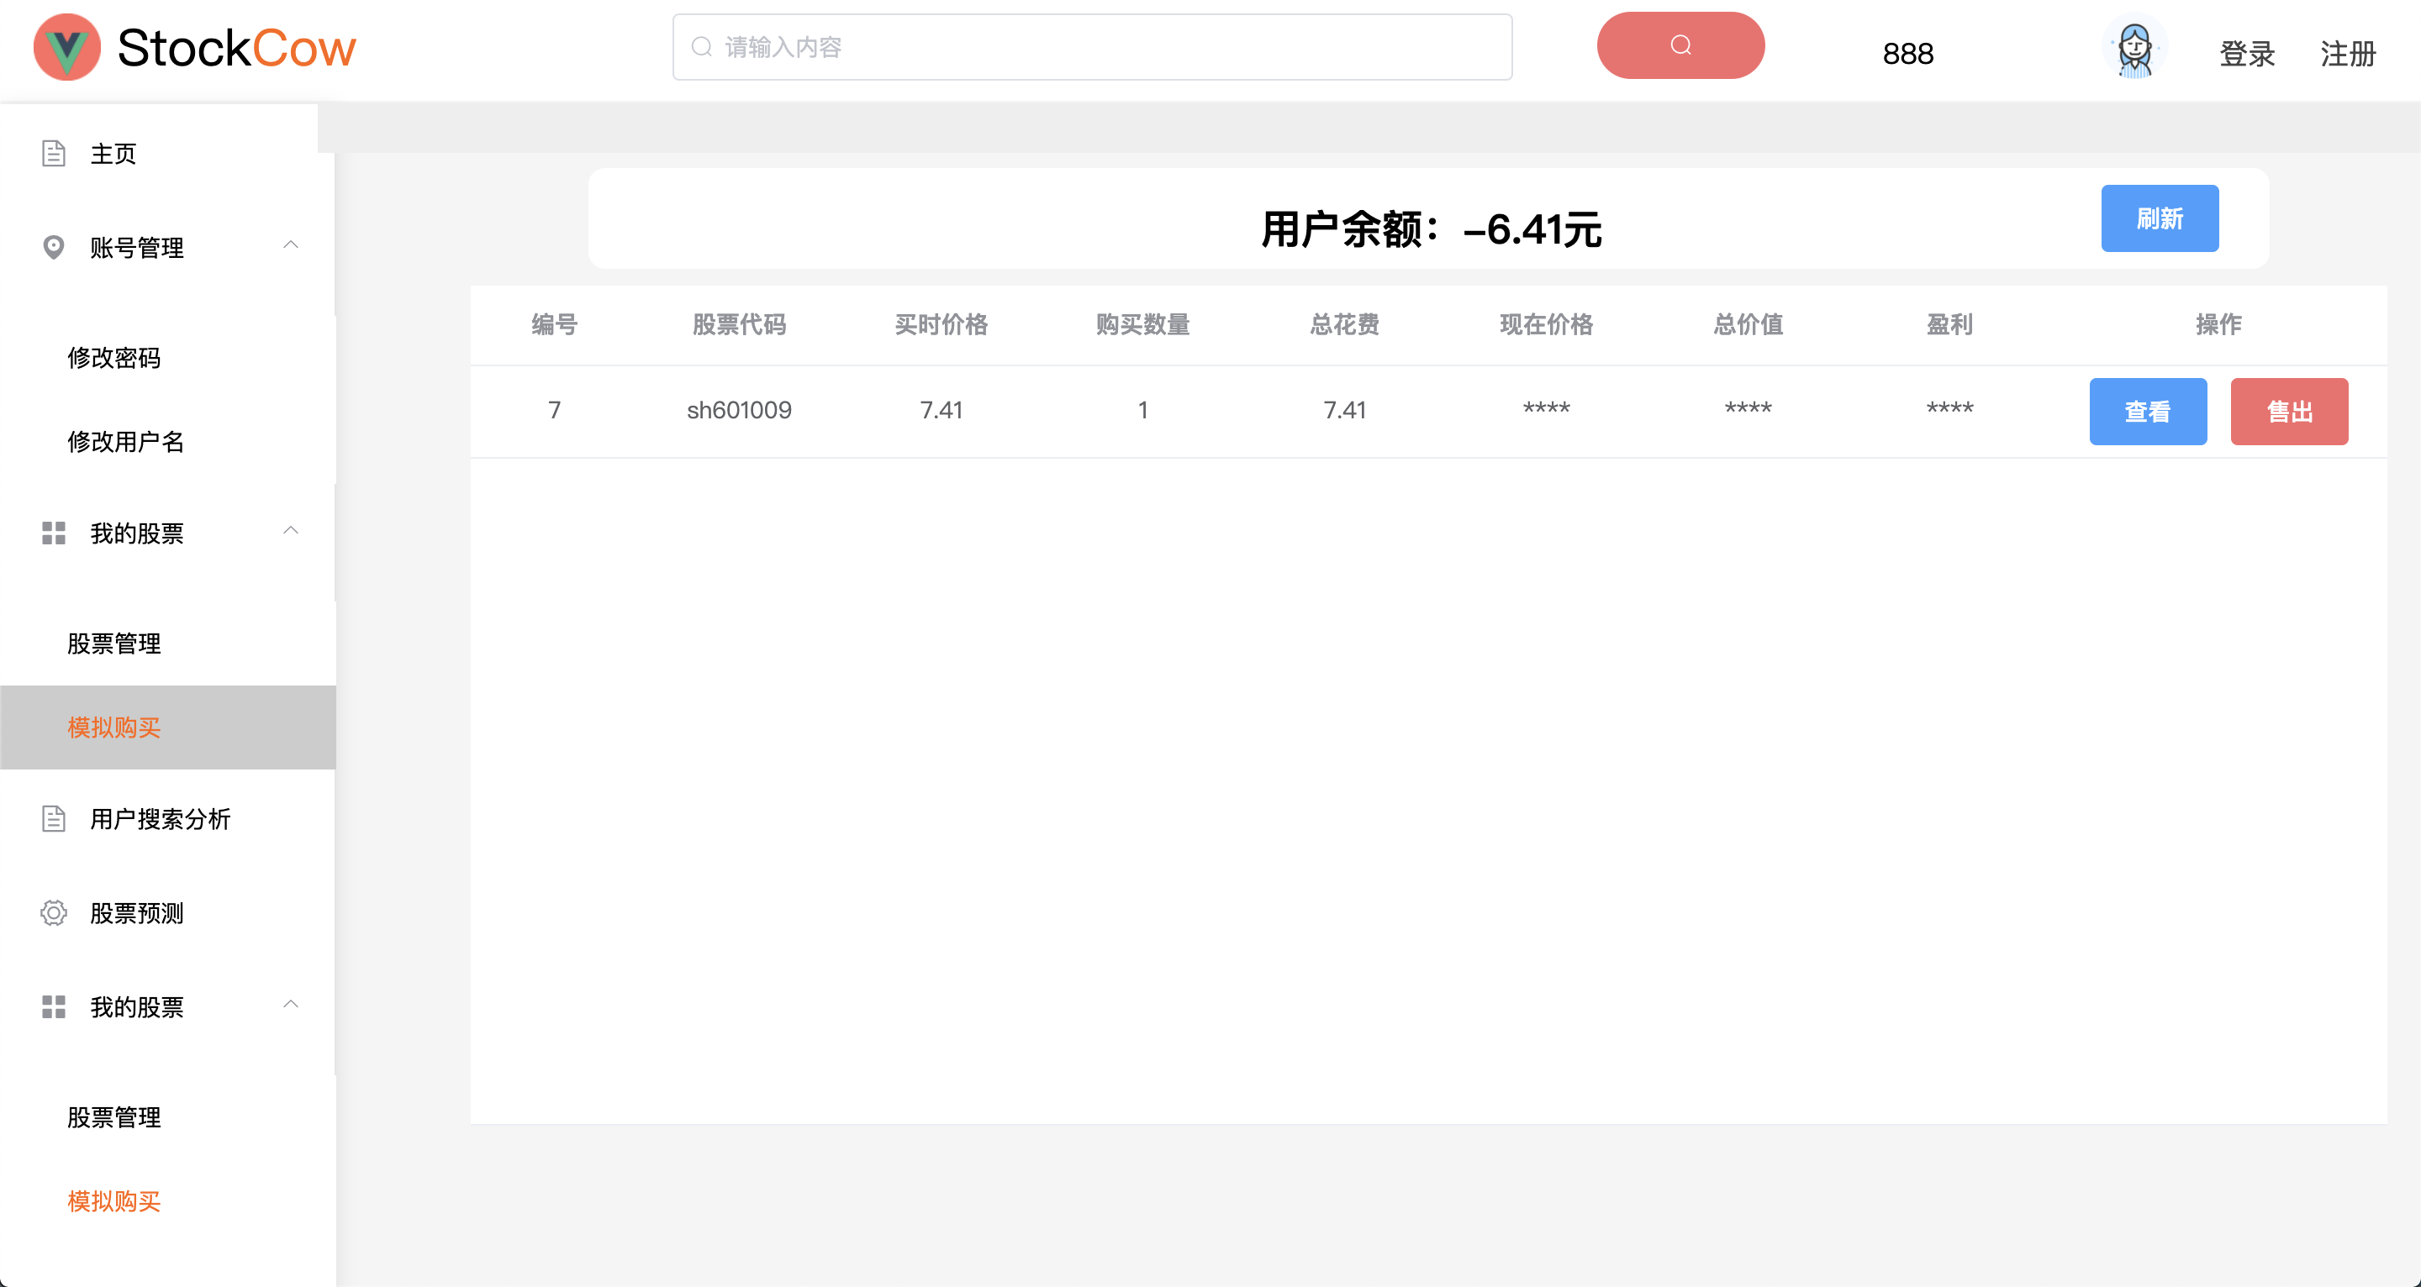Image resolution: width=2421 pixels, height=1287 pixels.
Task: Select 修改密码 in the sidebar
Action: click(x=114, y=358)
